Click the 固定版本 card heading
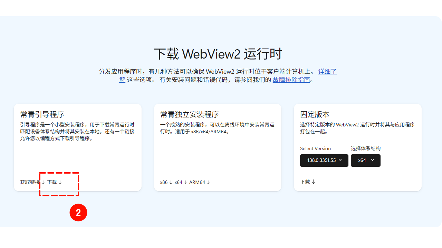 point(315,114)
